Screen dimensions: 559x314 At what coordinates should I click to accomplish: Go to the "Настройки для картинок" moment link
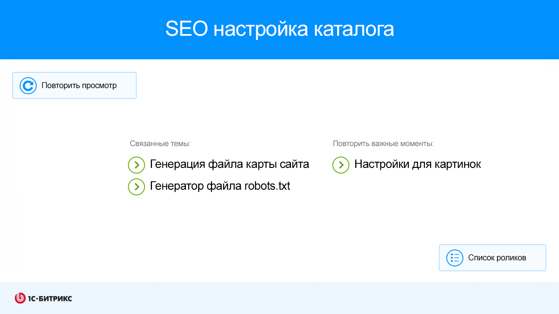(418, 164)
